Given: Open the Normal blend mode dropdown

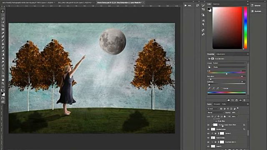Looking at the screenshot, I should (216, 112).
